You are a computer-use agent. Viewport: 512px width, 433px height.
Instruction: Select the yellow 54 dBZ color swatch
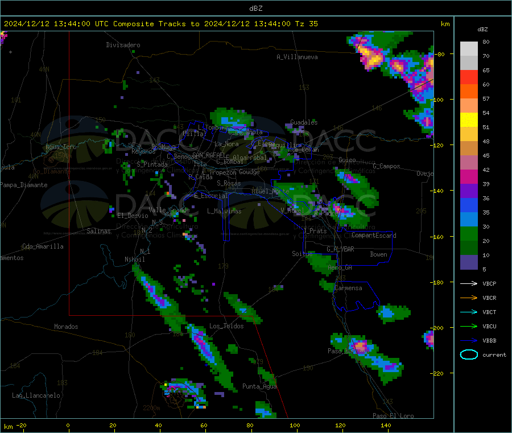469,120
